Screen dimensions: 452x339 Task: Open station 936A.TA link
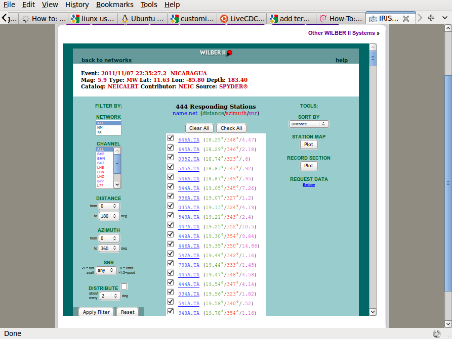(189, 198)
